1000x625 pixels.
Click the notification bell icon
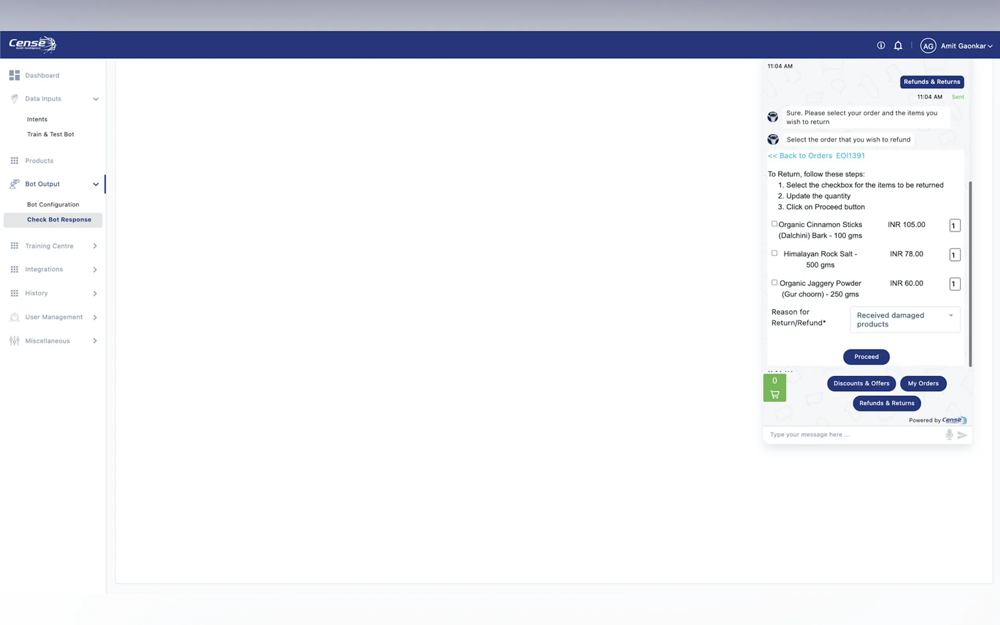tap(898, 46)
